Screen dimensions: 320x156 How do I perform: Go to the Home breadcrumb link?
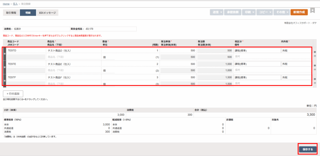click(6, 4)
